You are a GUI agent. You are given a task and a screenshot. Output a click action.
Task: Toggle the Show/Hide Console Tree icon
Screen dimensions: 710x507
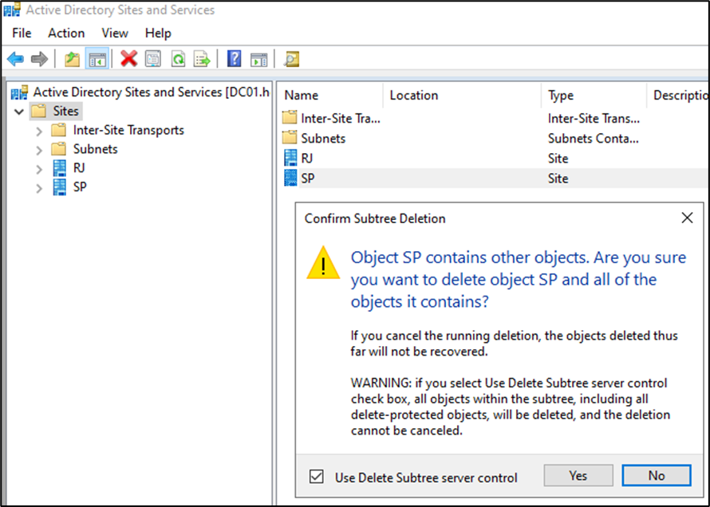97,59
